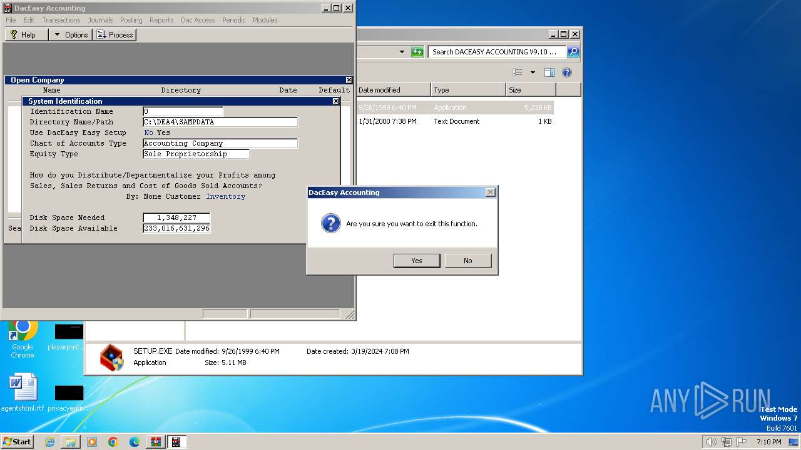801x450 pixels.
Task: Open the Explorer address bar history dropdown
Action: pos(402,52)
